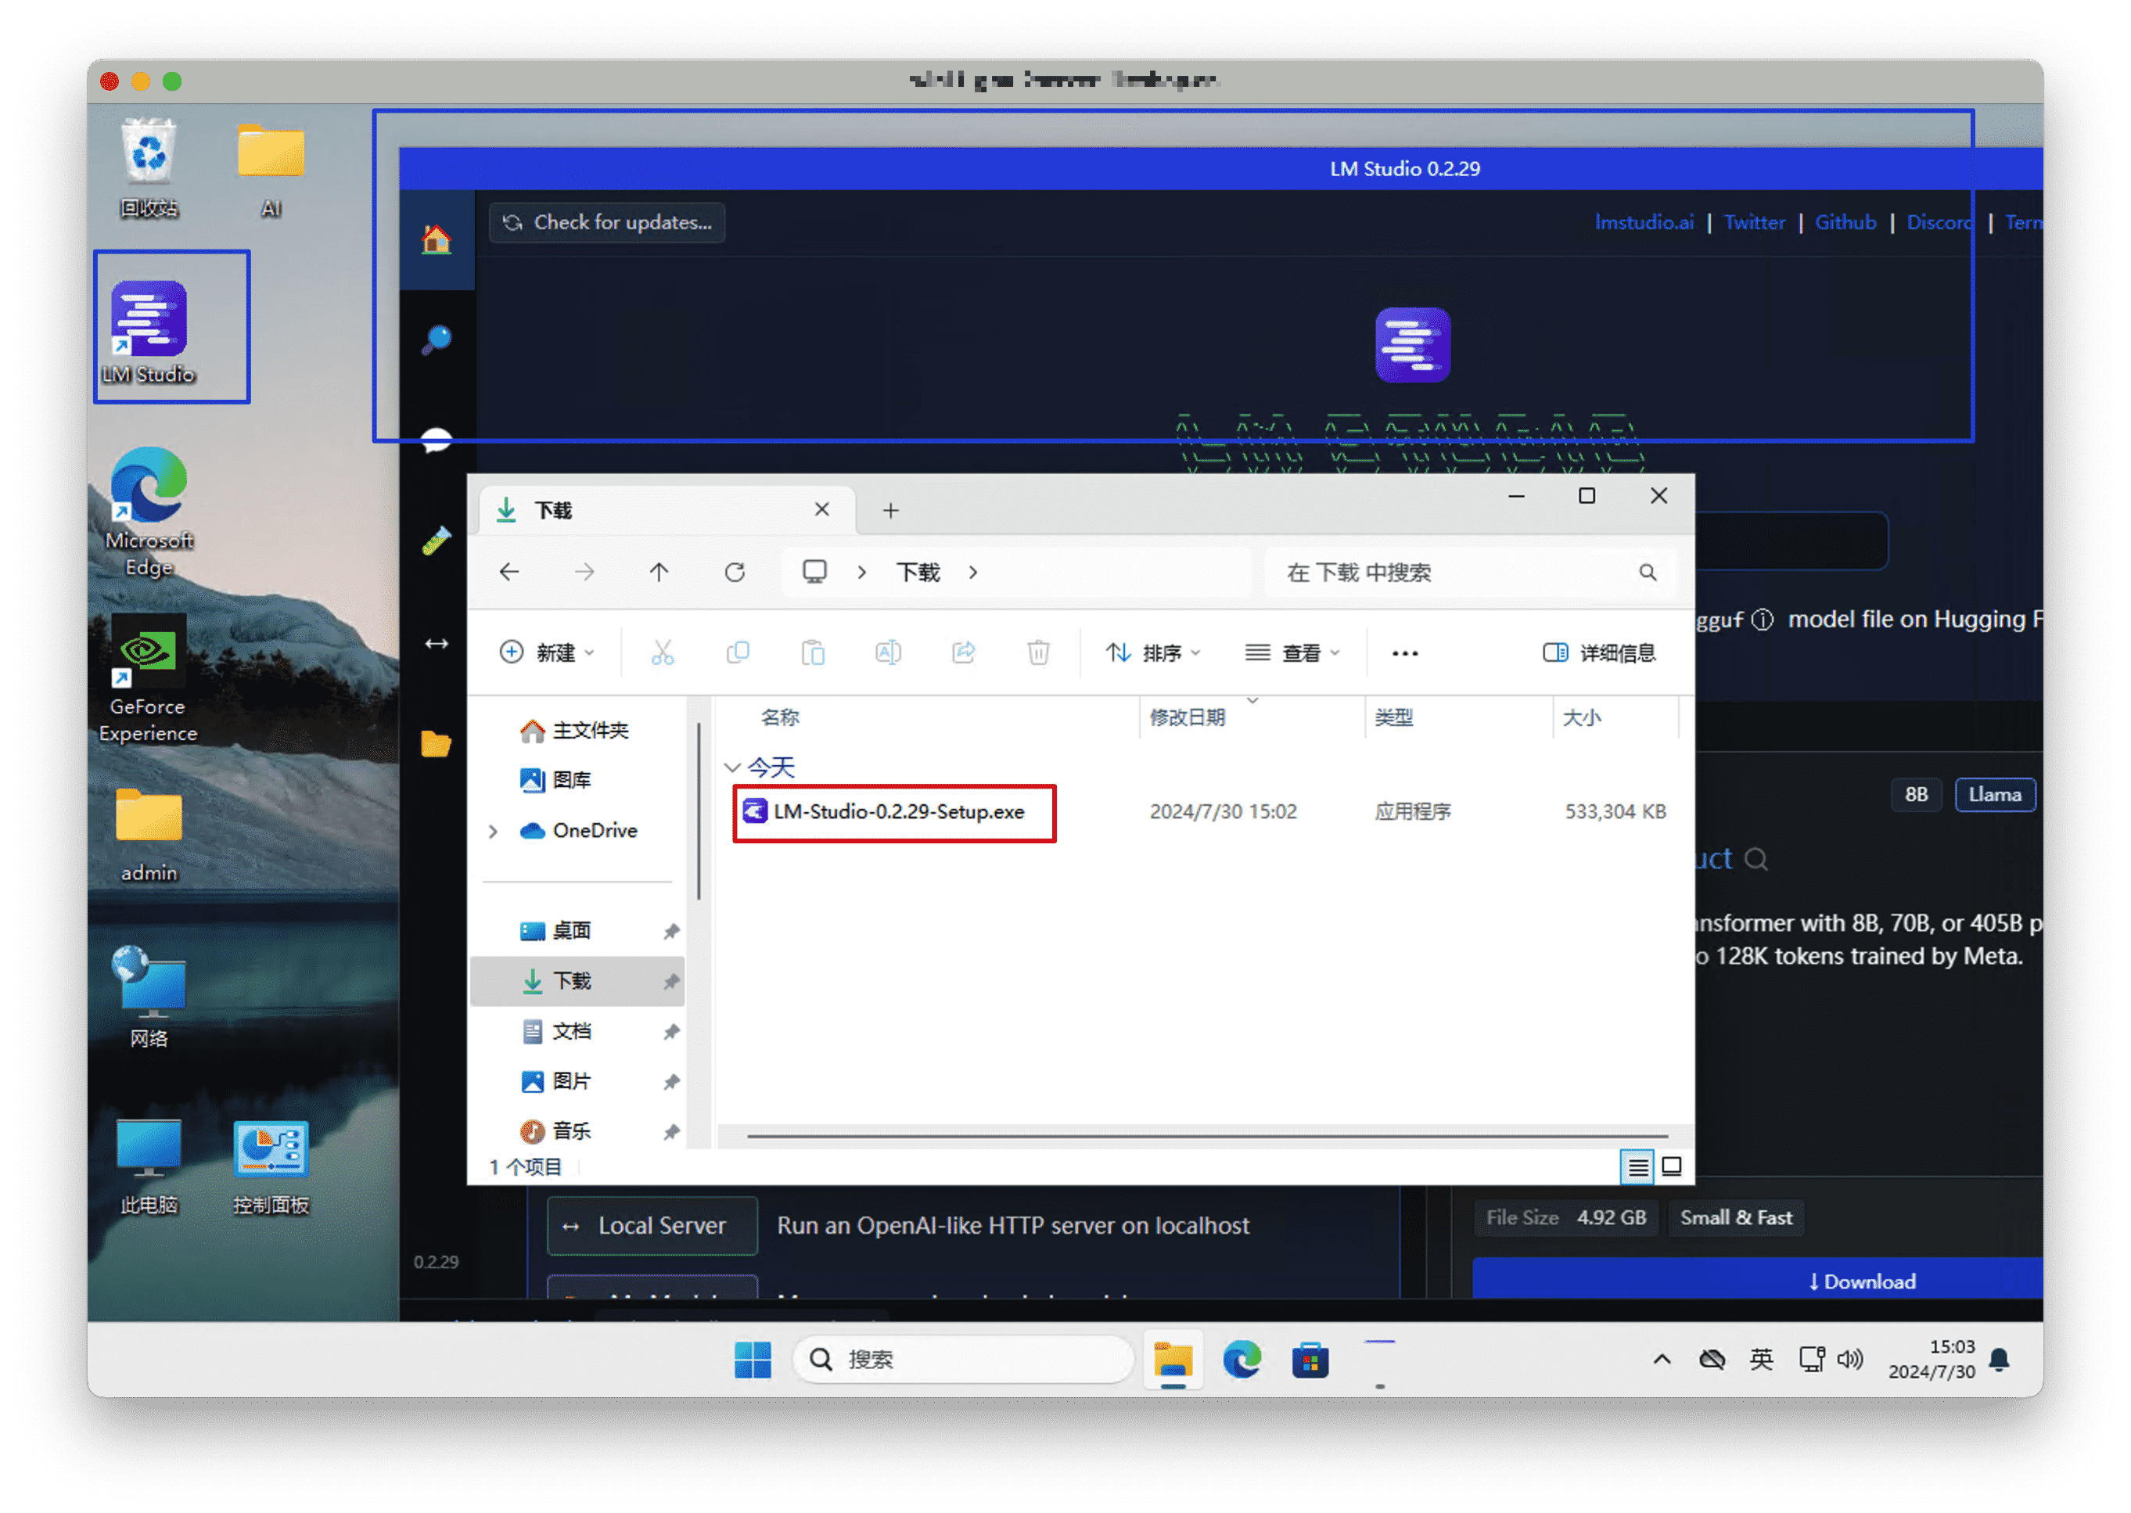Open the AI Chat bubble sidebar icon

point(436,440)
